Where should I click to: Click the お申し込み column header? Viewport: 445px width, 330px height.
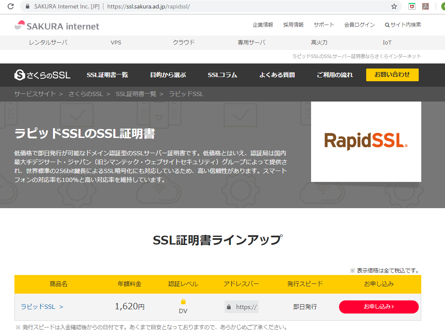tap(379, 284)
